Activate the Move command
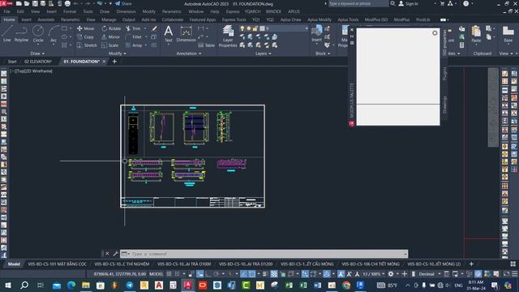Image resolution: width=519 pixels, height=292 pixels. point(86,28)
